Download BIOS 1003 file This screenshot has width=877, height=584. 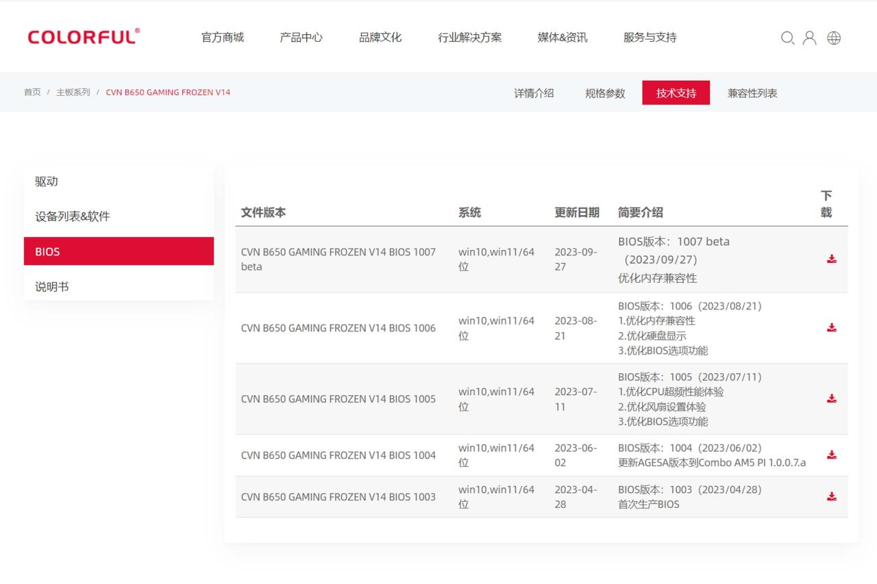coord(832,496)
